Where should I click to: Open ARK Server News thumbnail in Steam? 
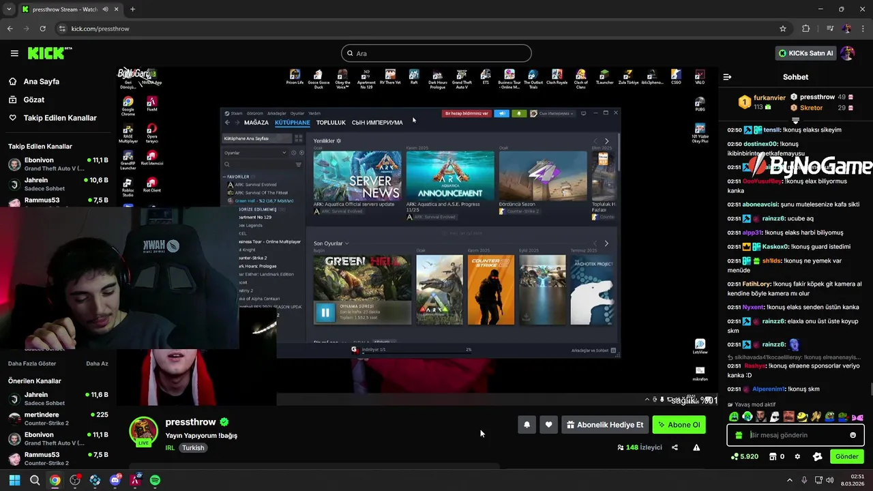pos(357,175)
